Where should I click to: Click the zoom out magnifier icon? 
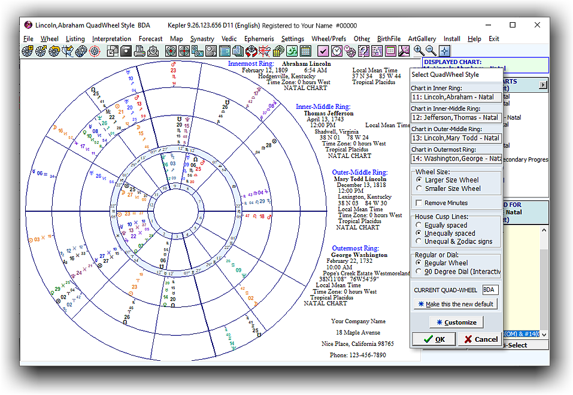tap(431, 51)
